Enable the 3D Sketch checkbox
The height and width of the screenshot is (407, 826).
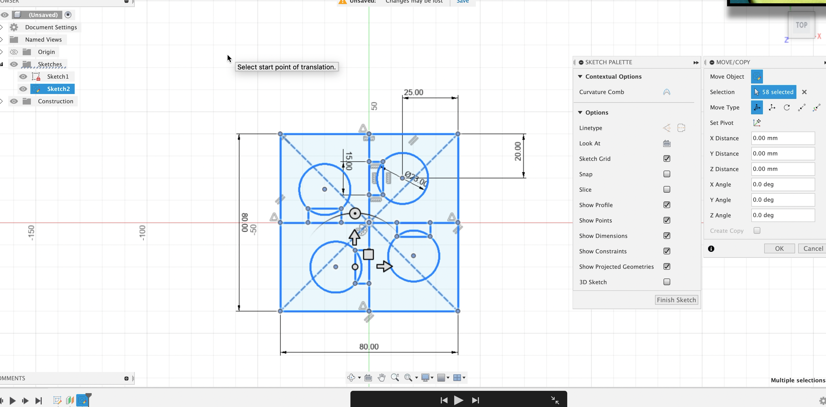[x=667, y=282]
